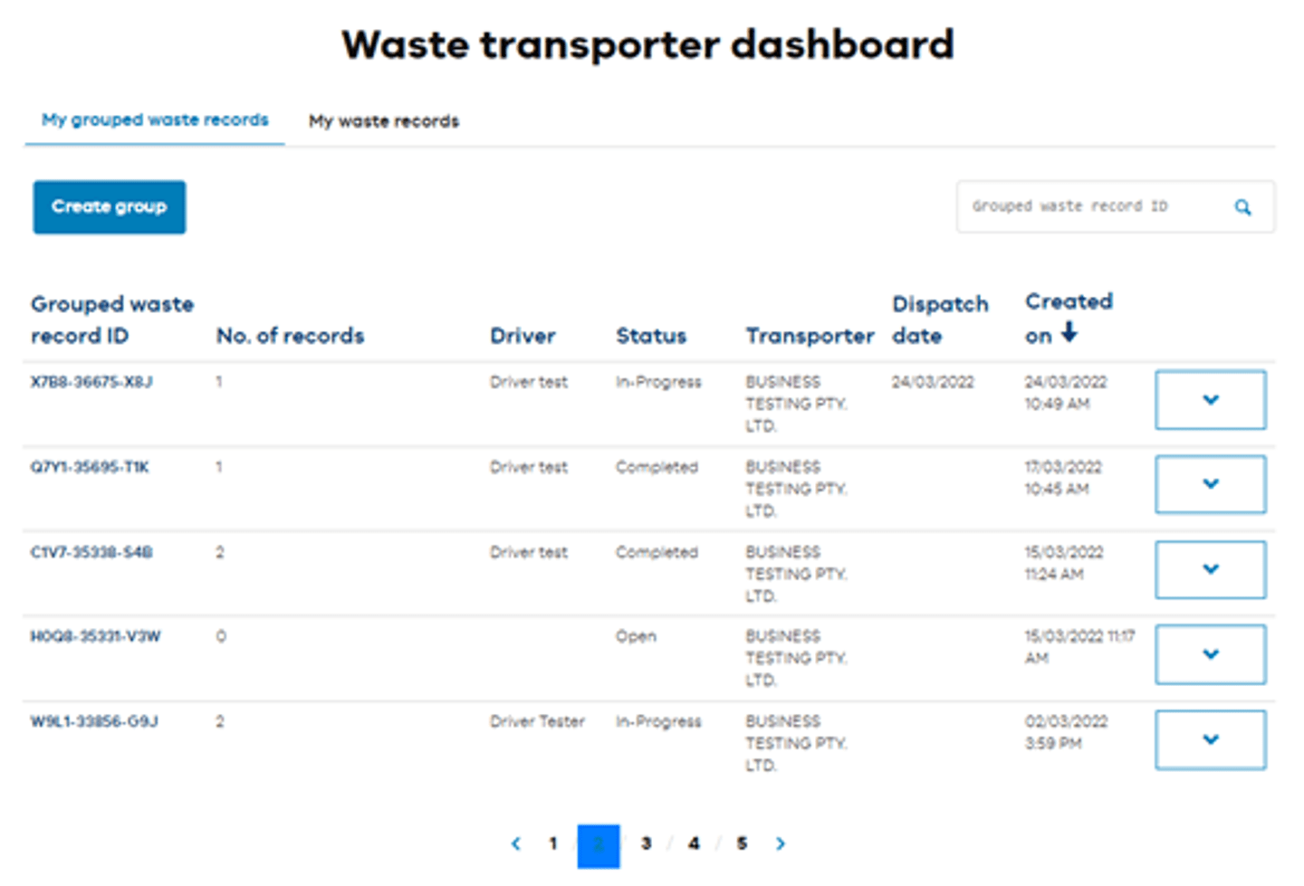
Task: Open record C1V7-35338-S4B
Action: 90,552
